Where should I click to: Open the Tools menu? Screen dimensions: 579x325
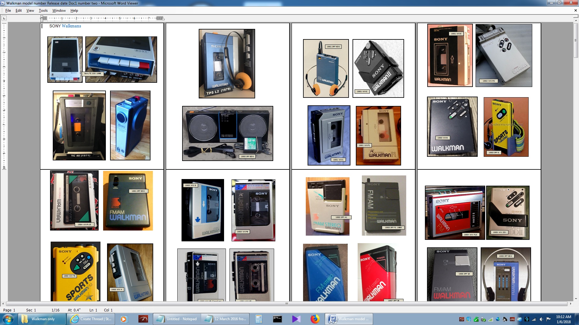(x=43, y=10)
